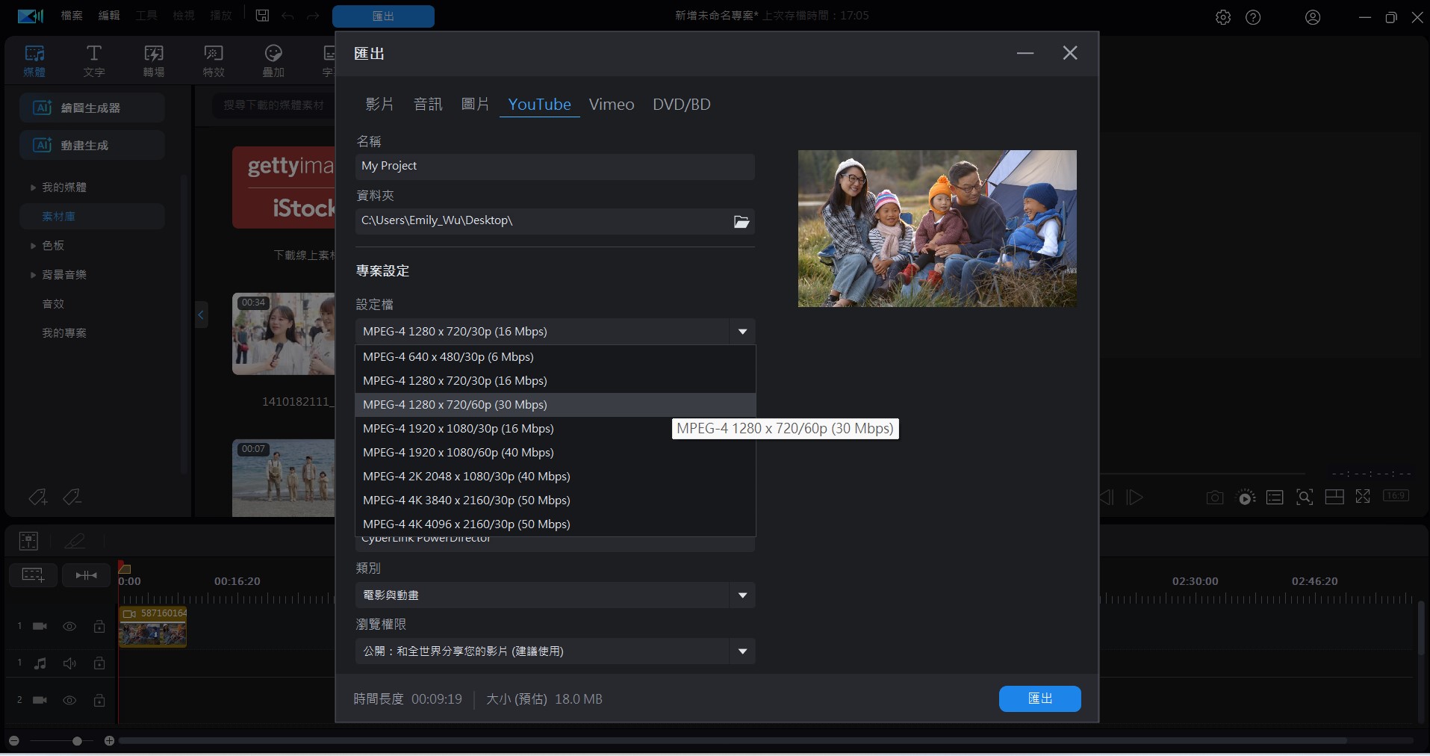Click the save project icon
Screen dimensions: 1430x756
tap(262, 16)
